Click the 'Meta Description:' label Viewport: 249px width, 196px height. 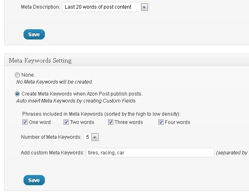tap(40, 7)
